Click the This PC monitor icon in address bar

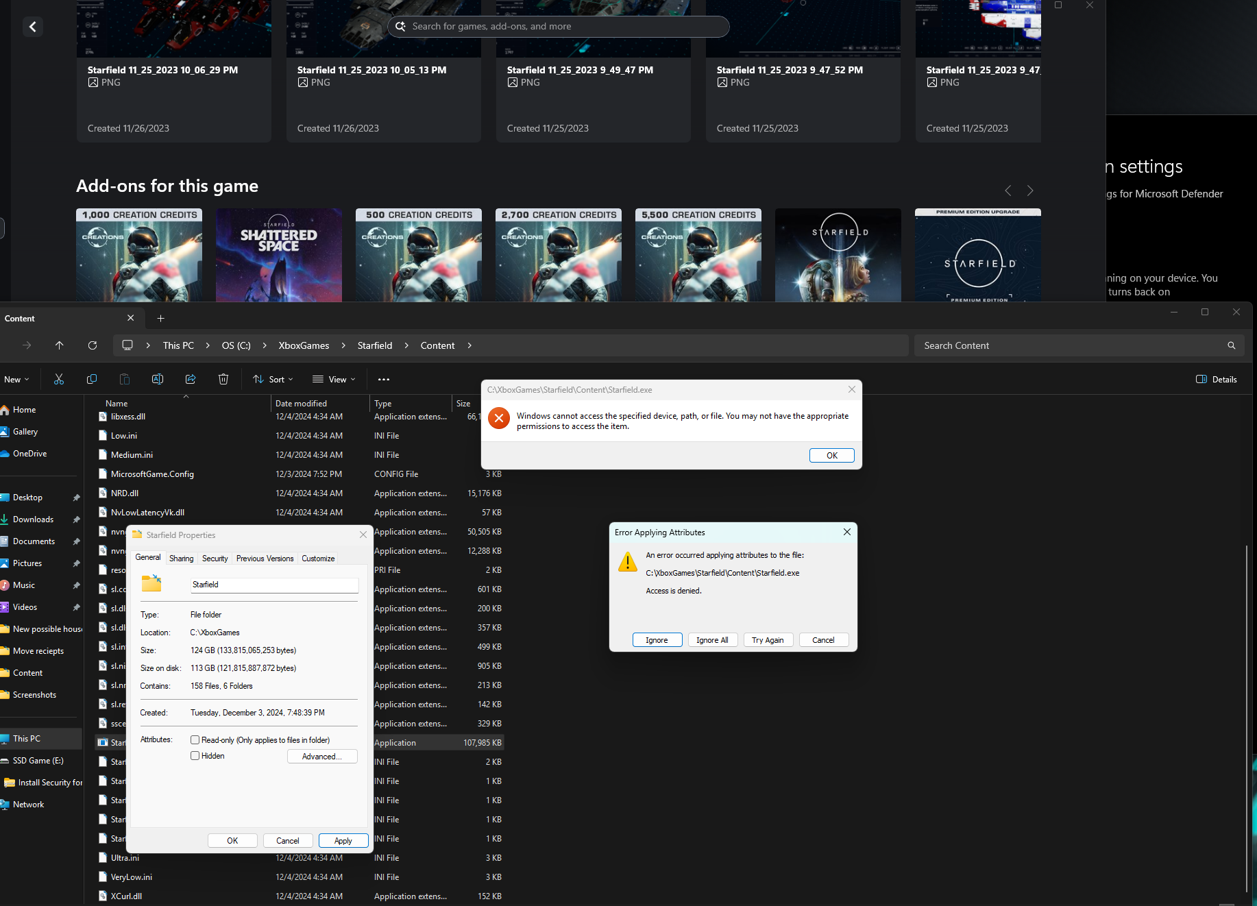127,345
